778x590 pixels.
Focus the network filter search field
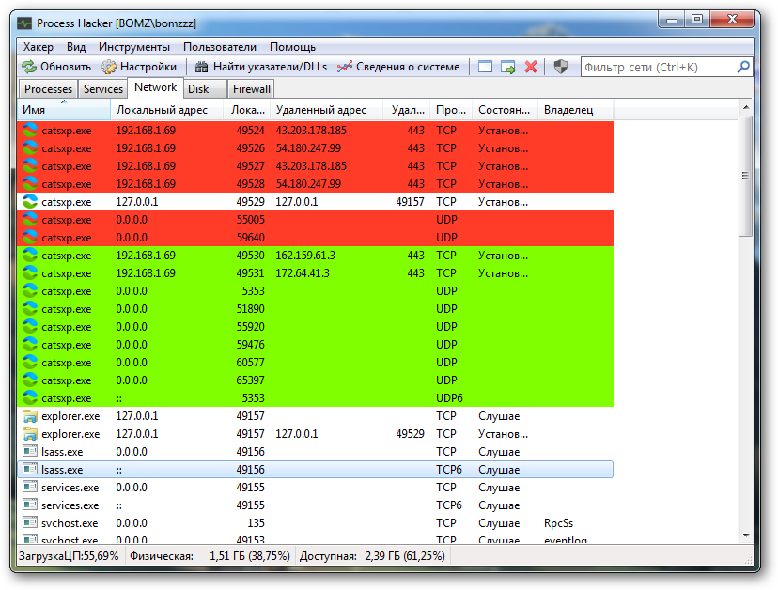[x=656, y=67]
